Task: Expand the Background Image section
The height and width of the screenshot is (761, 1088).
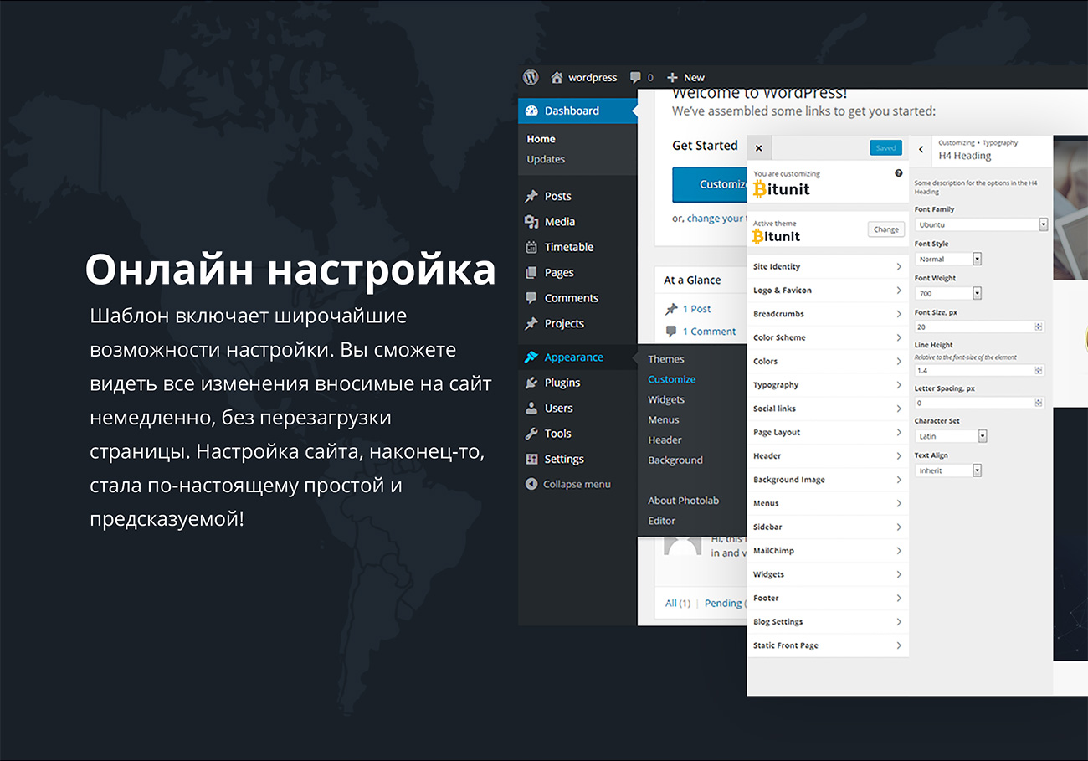Action: pyautogui.click(x=828, y=480)
